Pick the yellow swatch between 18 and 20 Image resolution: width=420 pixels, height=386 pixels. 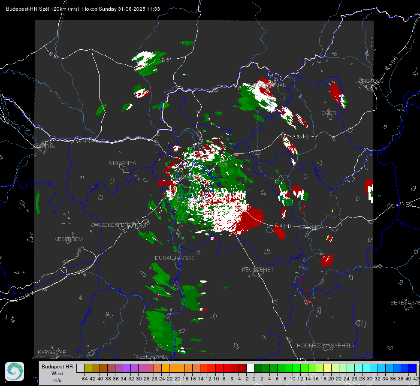[327, 368]
